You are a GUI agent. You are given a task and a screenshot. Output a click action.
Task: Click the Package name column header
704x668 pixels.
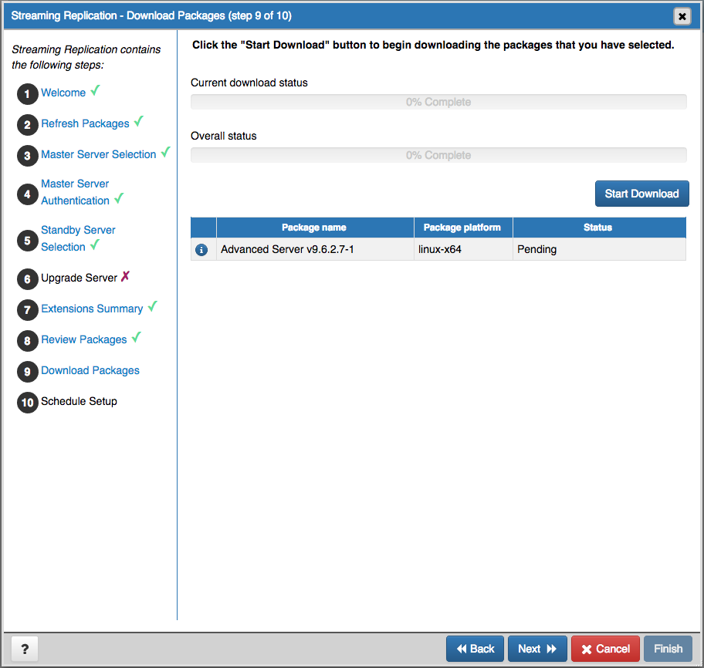315,228
